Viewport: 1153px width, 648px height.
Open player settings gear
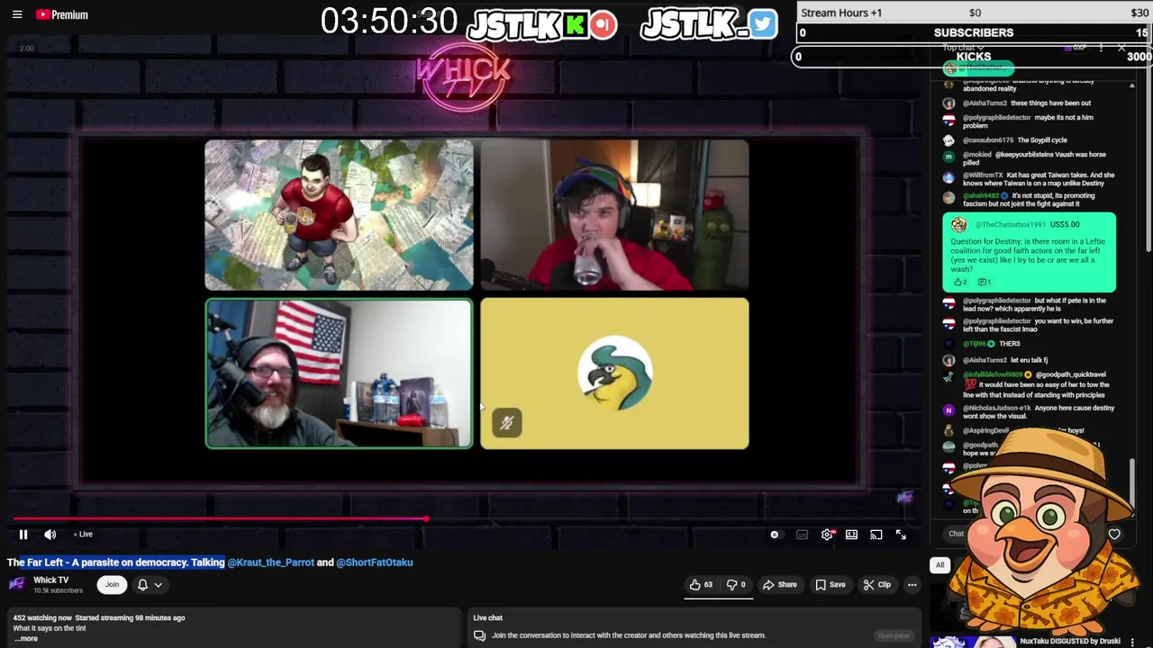827,535
